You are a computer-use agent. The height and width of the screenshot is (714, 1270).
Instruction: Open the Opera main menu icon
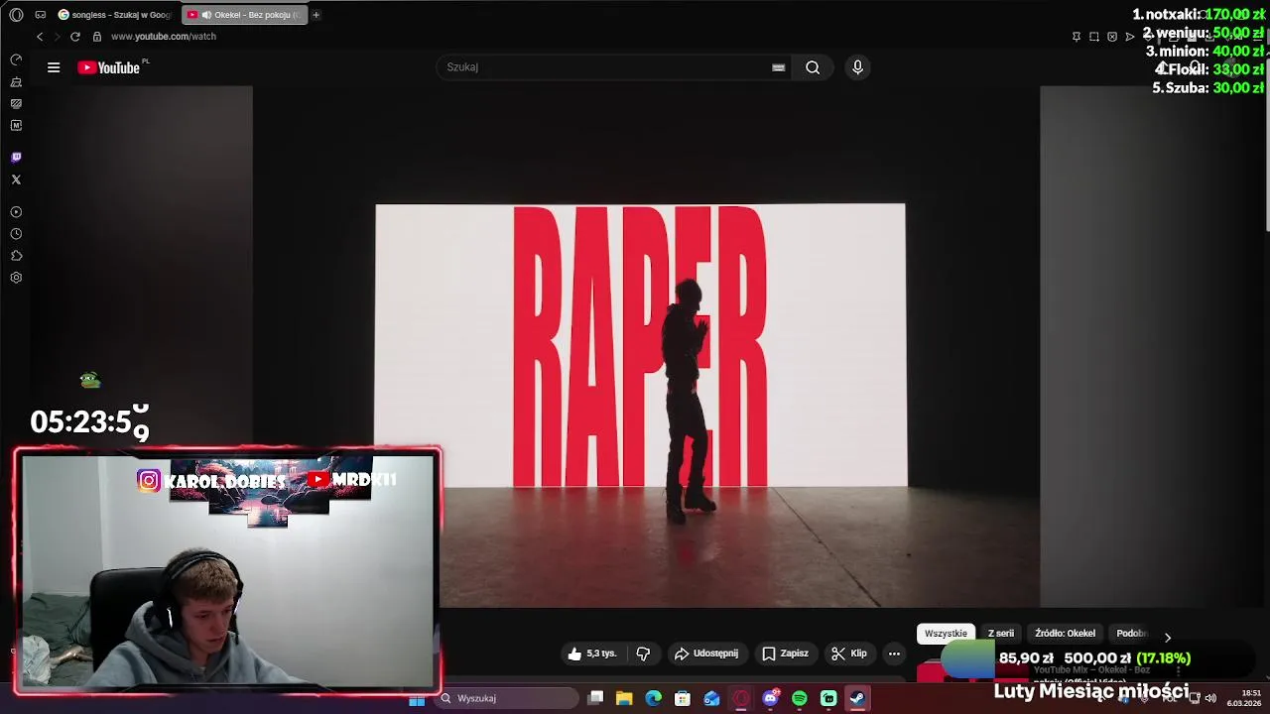point(16,15)
